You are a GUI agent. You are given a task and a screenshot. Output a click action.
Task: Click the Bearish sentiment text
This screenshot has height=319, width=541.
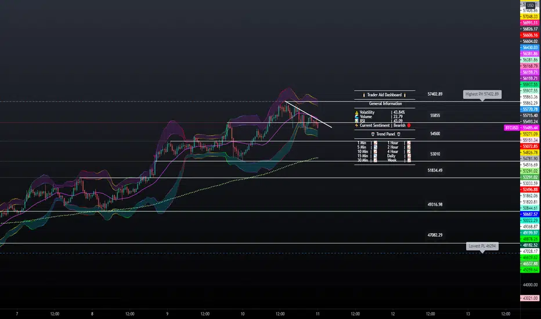point(399,125)
